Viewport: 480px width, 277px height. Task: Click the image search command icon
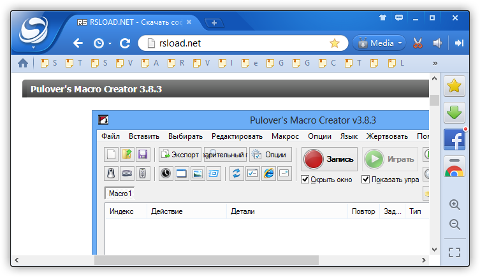[x=198, y=173]
